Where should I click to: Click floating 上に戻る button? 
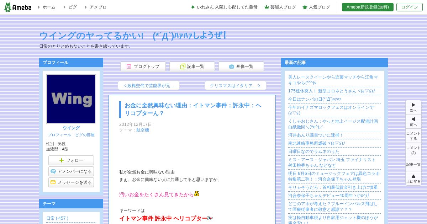pos(413,178)
